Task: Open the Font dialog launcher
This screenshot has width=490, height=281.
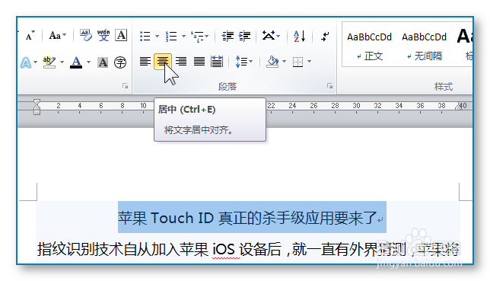Action: (x=125, y=86)
